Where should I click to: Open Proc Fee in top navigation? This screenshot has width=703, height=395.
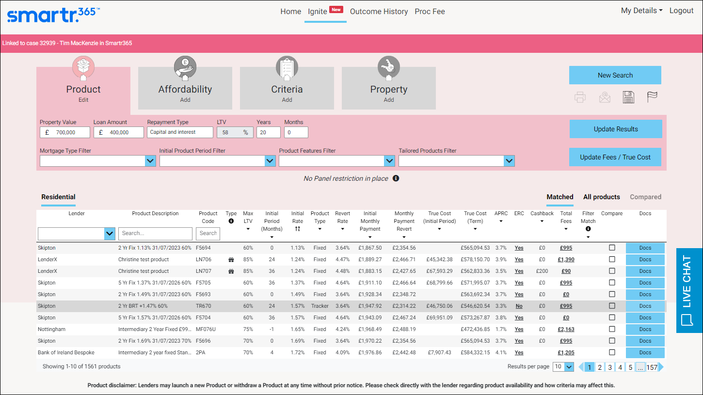(x=430, y=11)
